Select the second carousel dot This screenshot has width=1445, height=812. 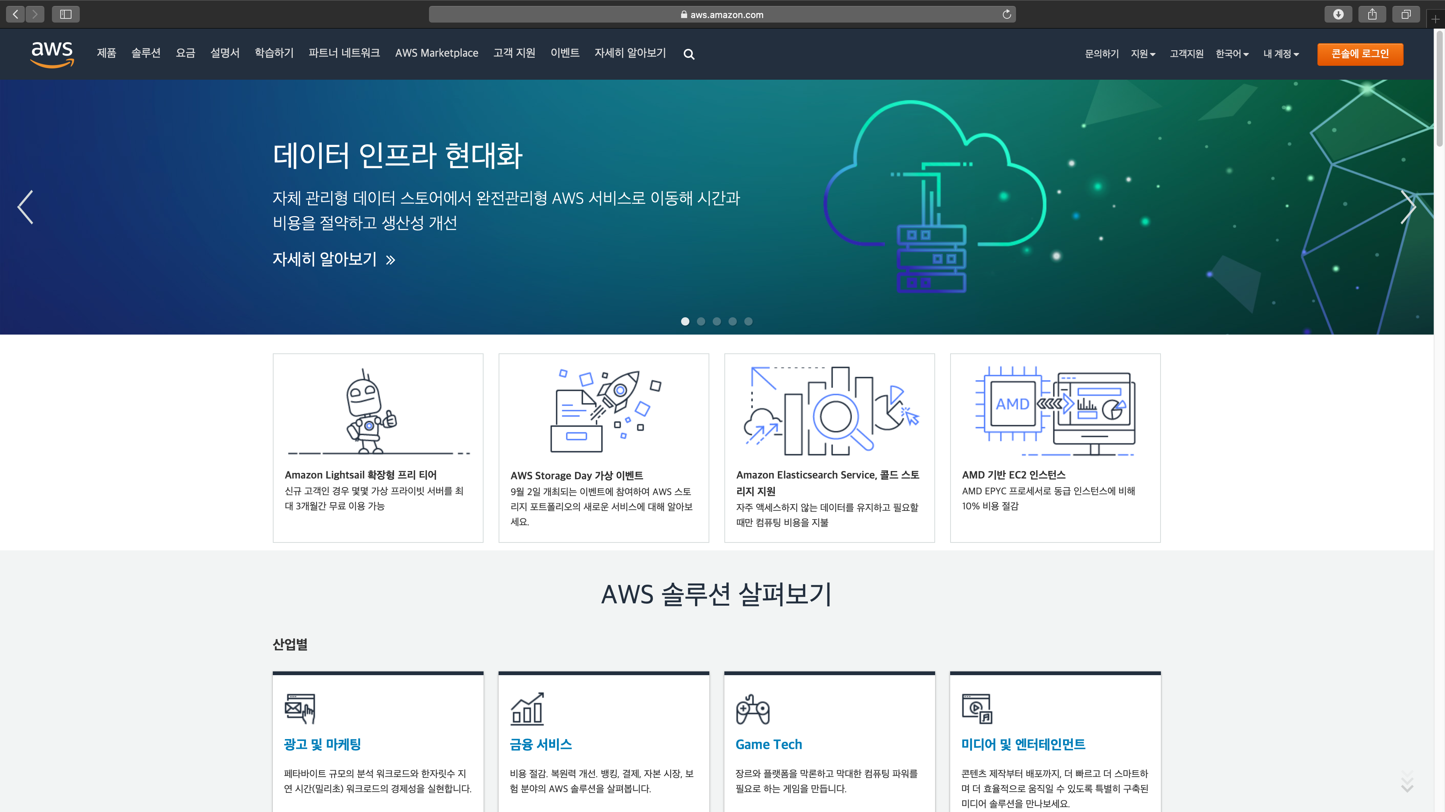pyautogui.click(x=701, y=321)
